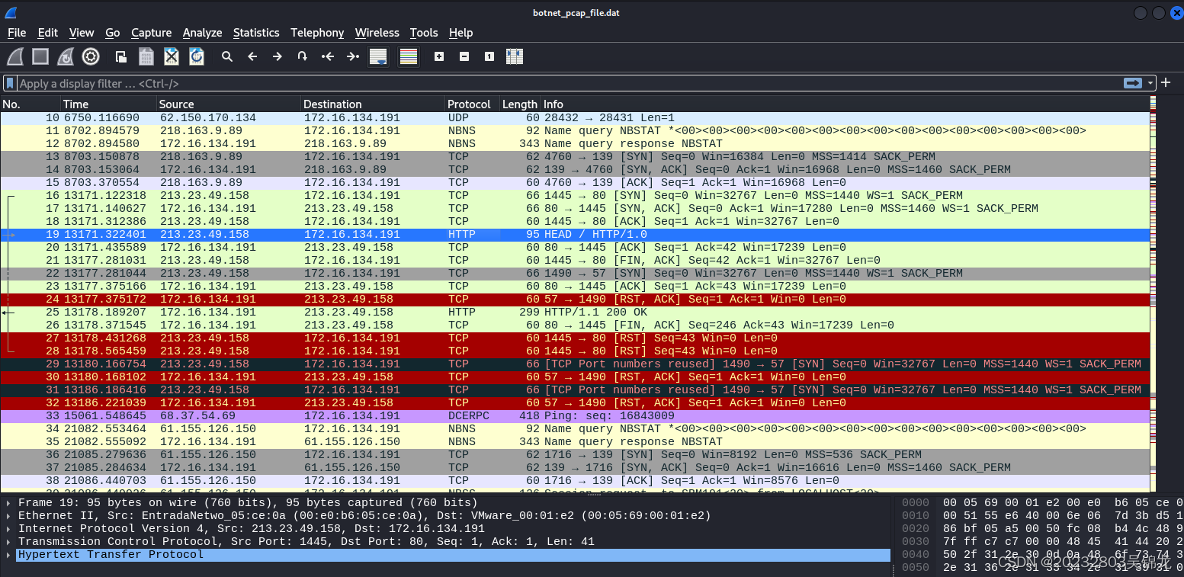Screen dimensions: 1184x577
Task: Click the stop capture square icon
Action: pyautogui.click(x=40, y=56)
